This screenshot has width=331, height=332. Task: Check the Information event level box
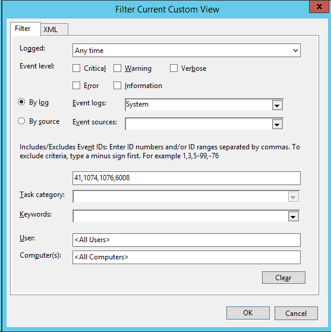(x=117, y=86)
